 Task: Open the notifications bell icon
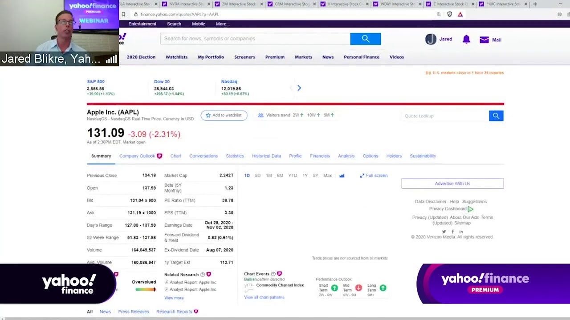466,39
